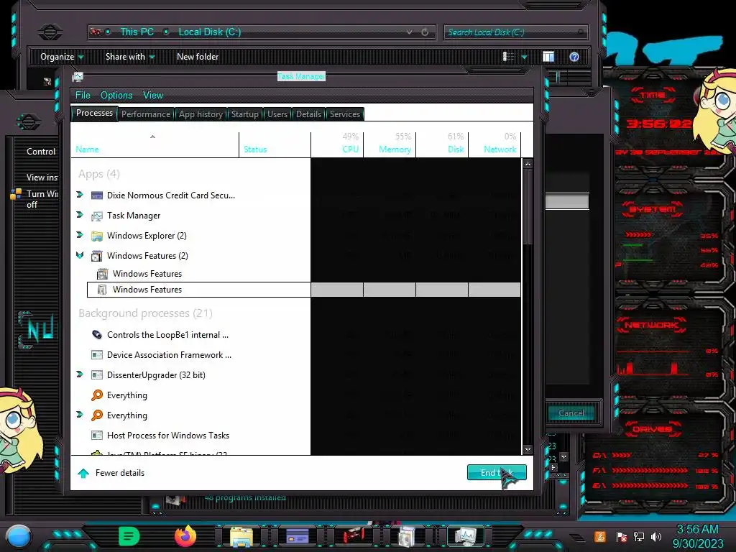Open the View menu in Task Manager
This screenshot has height=552, width=736.
click(x=153, y=96)
